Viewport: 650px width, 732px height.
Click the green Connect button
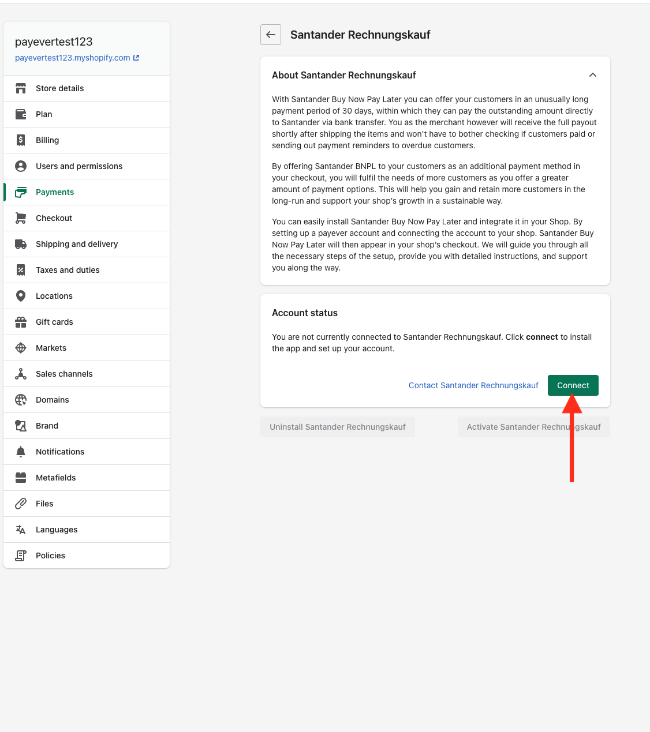coord(573,385)
